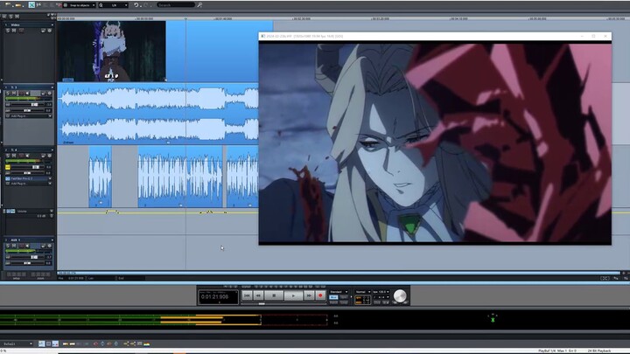Toggle the blue Mon button in transport
This screenshot has width=630, height=354.
333,297
